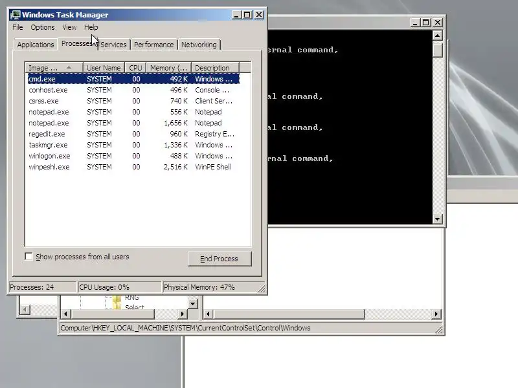Viewport: 518px width, 388px height.
Task: Click scroll left arrow of the window behind Task Manager
Action: tap(25, 310)
